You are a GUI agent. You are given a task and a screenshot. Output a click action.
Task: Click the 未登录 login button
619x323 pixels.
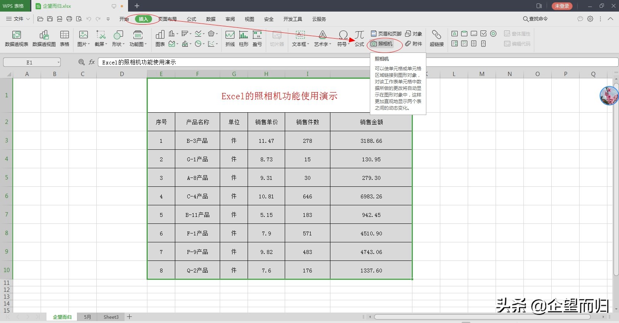pyautogui.click(x=562, y=6)
